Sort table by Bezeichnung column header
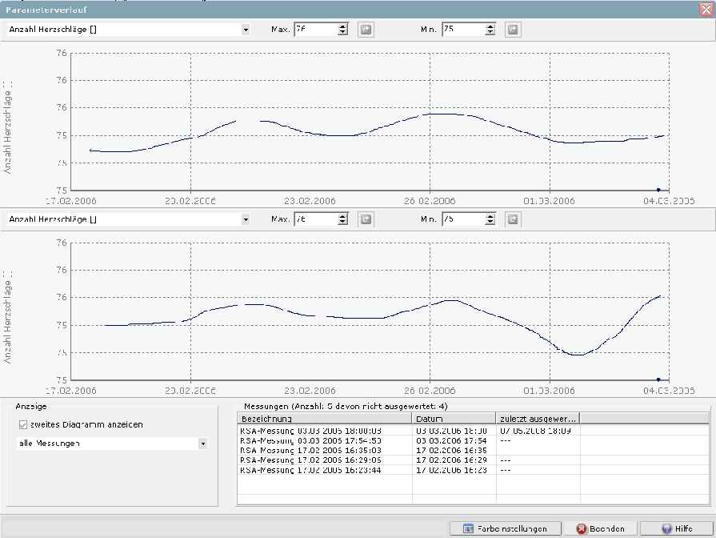The height and width of the screenshot is (538, 716). coord(324,419)
